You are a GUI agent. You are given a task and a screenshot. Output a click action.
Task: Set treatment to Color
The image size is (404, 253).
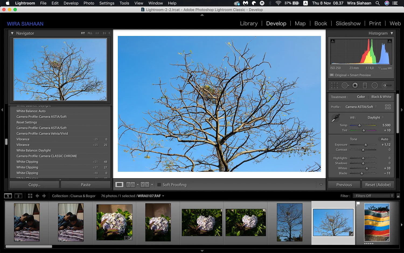click(x=361, y=97)
